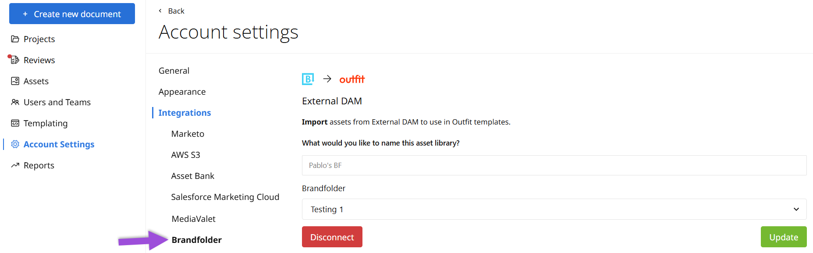Open the AWS S3 integration
Screen dimensions: 813x253
pyautogui.click(x=185, y=155)
